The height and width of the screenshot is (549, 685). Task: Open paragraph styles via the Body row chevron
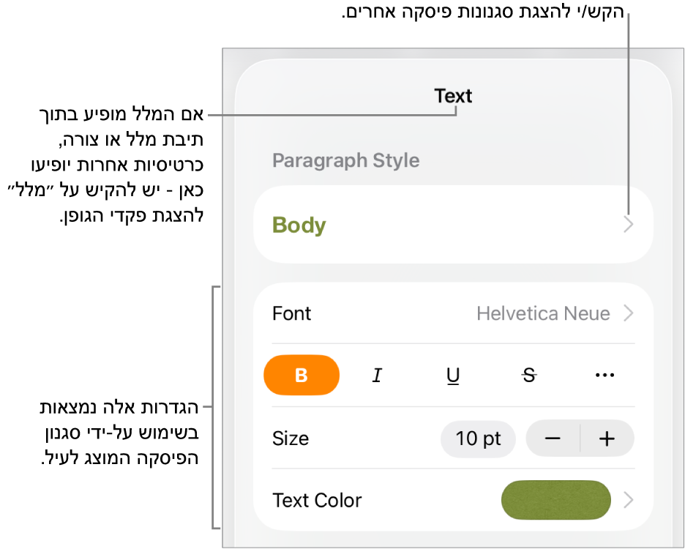click(x=628, y=225)
